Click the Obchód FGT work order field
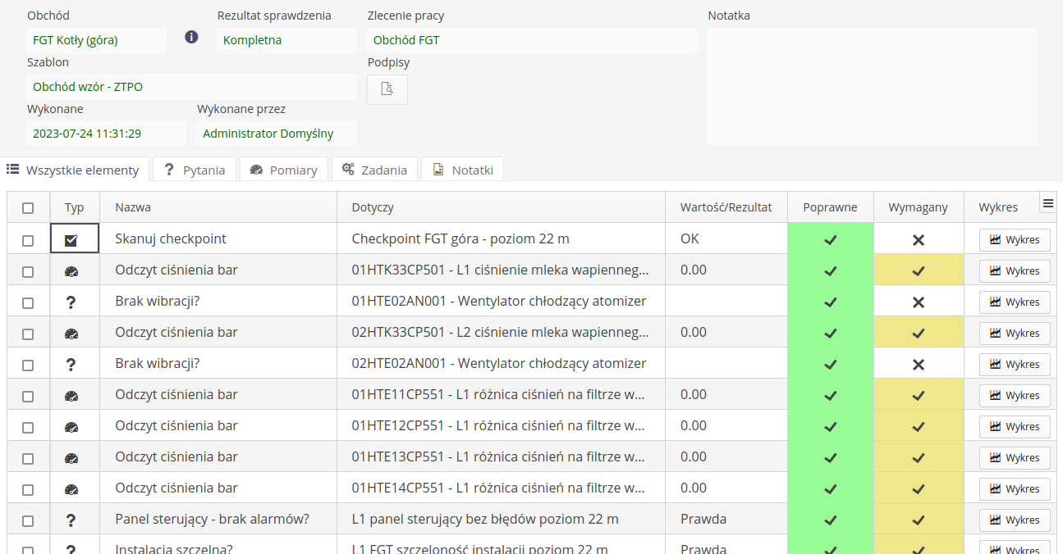This screenshot has width=1063, height=554. 531,40
